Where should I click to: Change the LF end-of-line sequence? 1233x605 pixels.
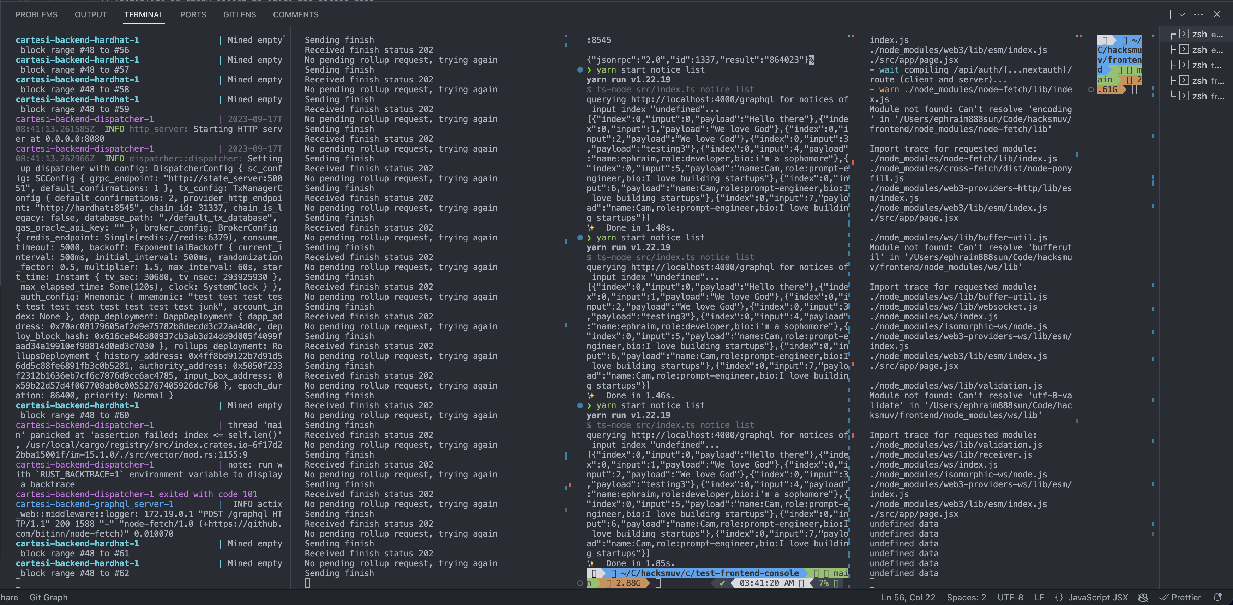(1039, 597)
